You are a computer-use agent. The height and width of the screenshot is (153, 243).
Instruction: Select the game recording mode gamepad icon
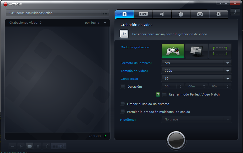[173, 51]
